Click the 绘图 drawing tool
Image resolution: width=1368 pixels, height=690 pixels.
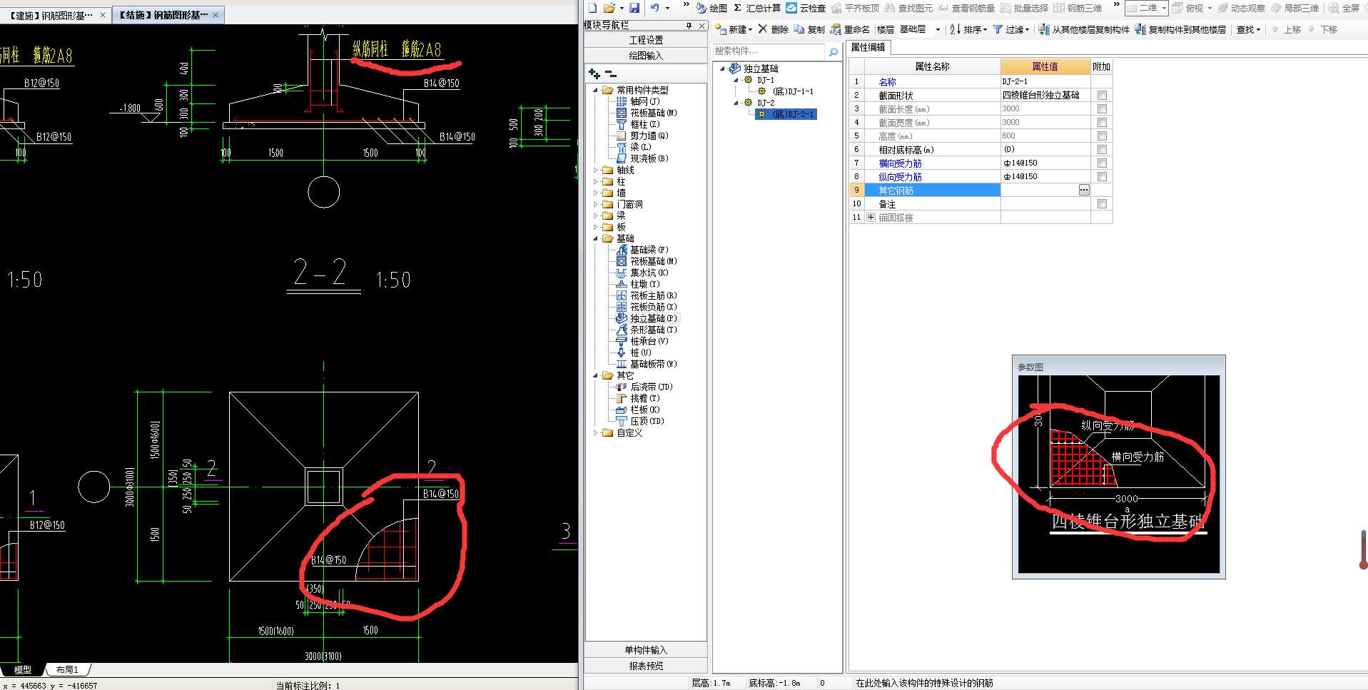coord(711,8)
